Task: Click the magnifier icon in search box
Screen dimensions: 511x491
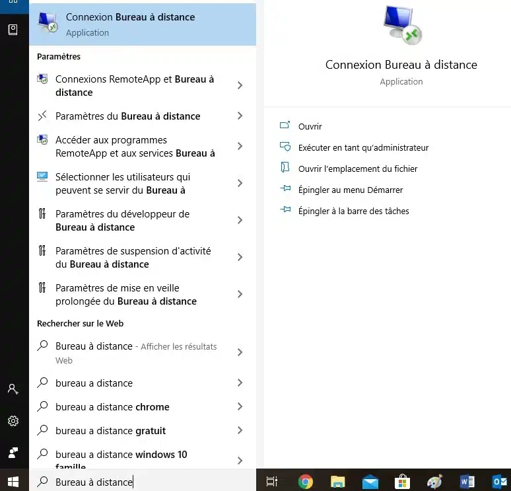Action: (42, 482)
